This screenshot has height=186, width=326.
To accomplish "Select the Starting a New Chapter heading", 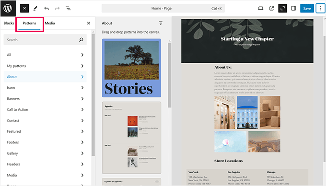I will click(x=247, y=39).
